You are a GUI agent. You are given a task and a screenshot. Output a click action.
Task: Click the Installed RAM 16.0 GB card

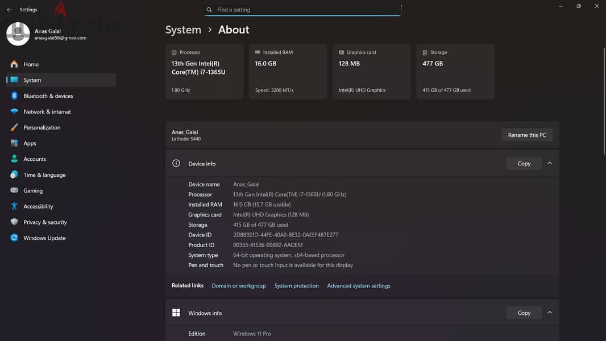click(288, 72)
